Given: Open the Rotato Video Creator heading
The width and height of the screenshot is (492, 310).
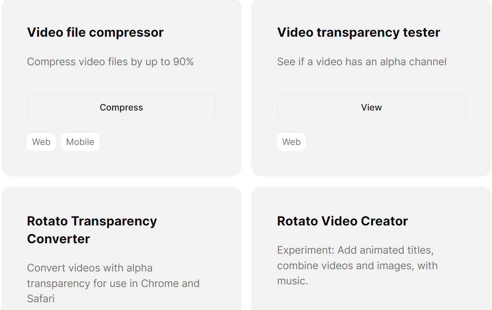Looking at the screenshot, I should (x=342, y=221).
